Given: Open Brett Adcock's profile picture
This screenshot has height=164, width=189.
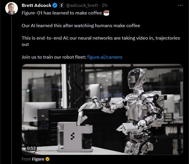Looking at the screenshot, I should [12, 8].
